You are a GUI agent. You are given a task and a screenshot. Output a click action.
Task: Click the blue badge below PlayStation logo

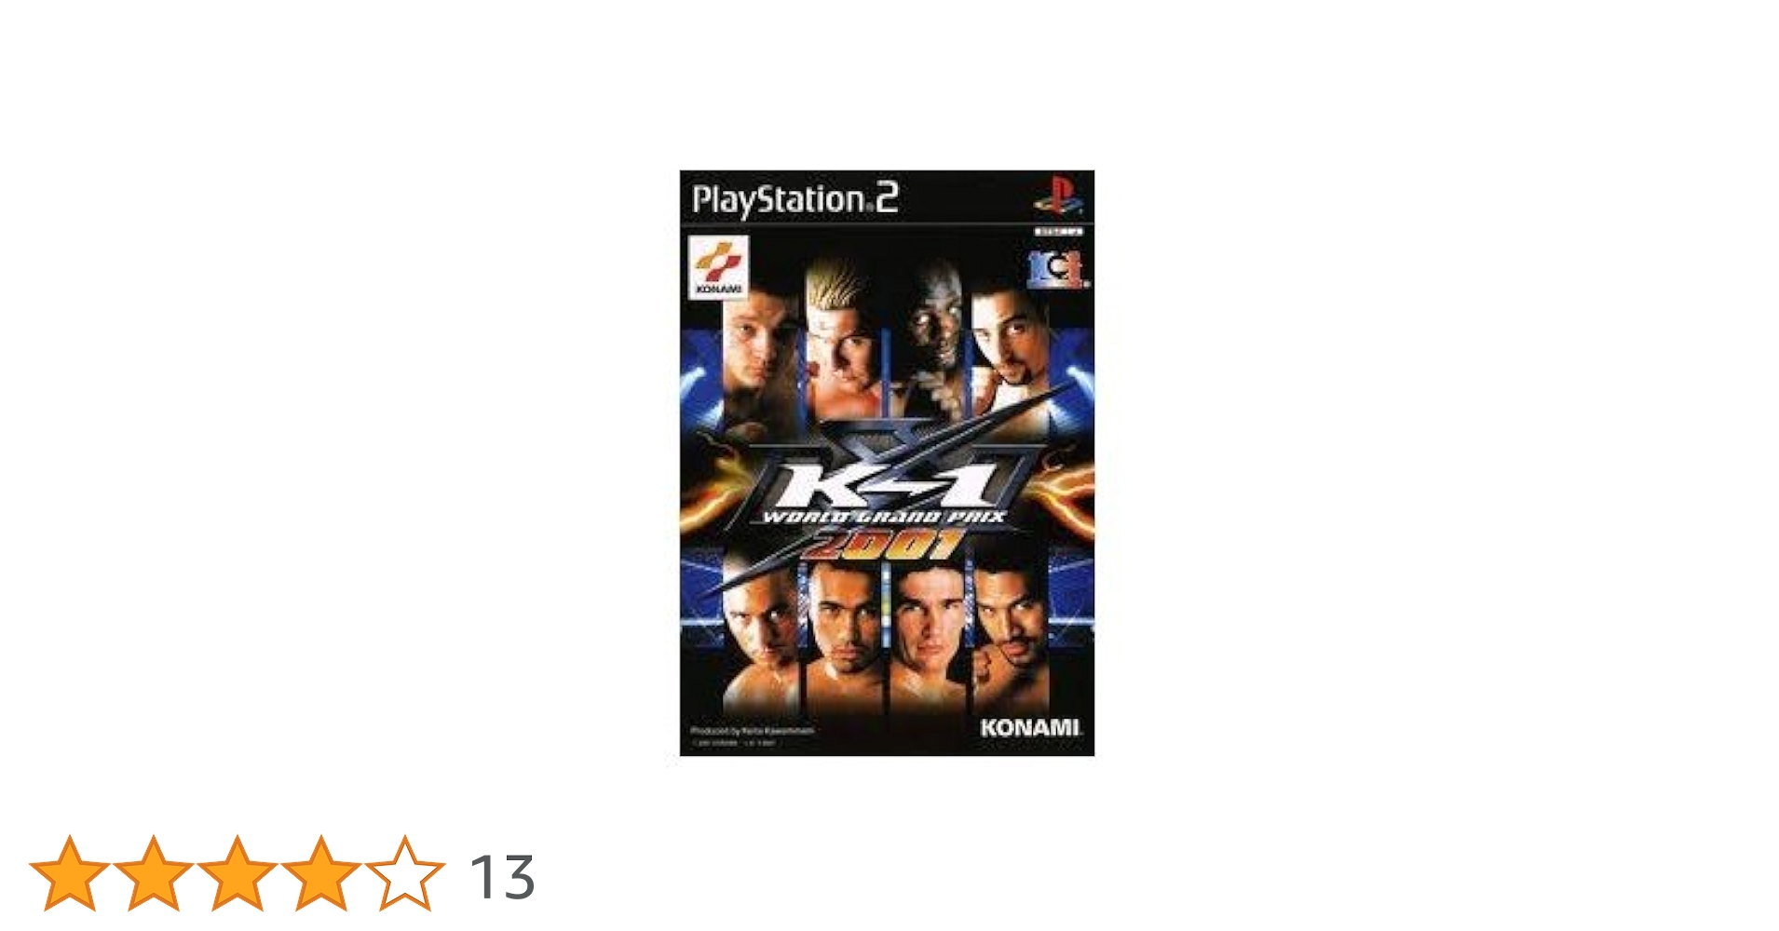pos(1057,269)
